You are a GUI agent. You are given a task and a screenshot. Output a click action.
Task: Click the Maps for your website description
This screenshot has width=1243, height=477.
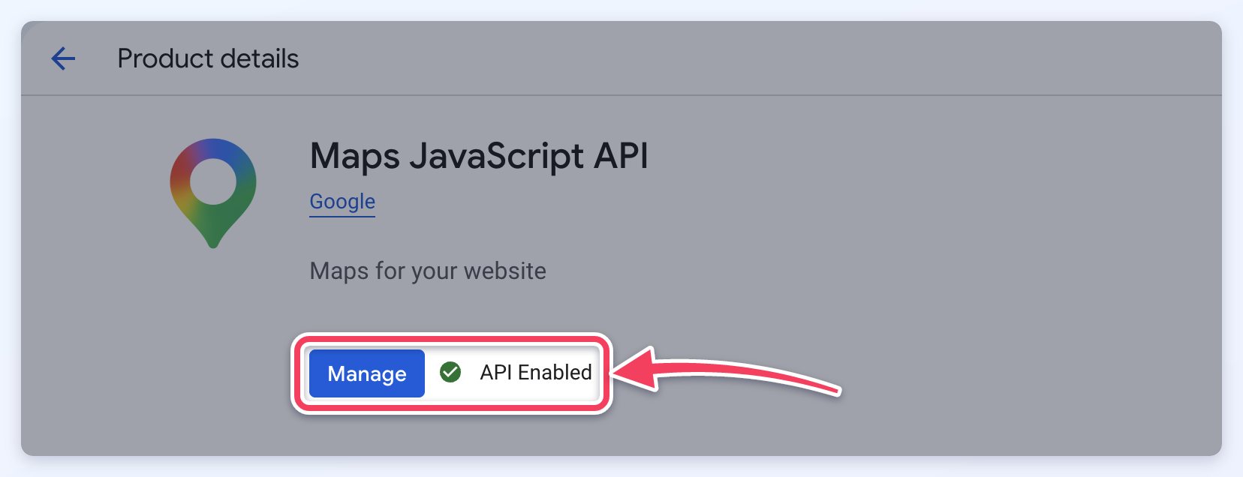point(428,271)
